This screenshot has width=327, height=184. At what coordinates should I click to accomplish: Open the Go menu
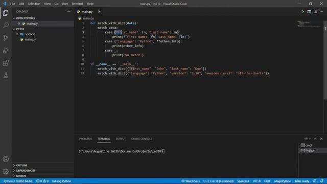[56, 4]
